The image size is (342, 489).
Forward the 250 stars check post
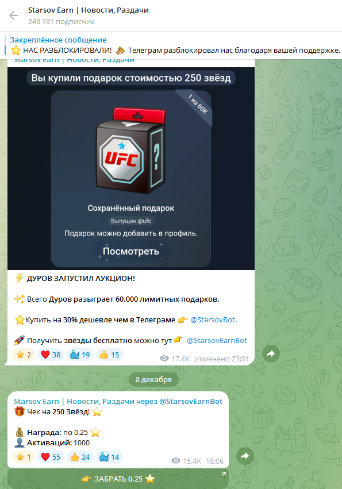[245, 456]
